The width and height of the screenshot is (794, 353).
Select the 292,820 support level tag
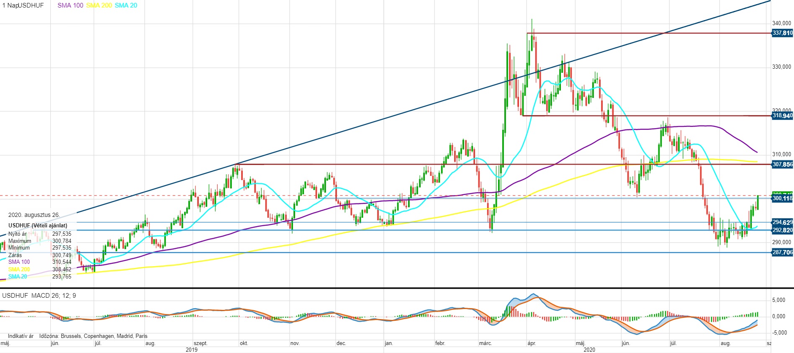782,230
